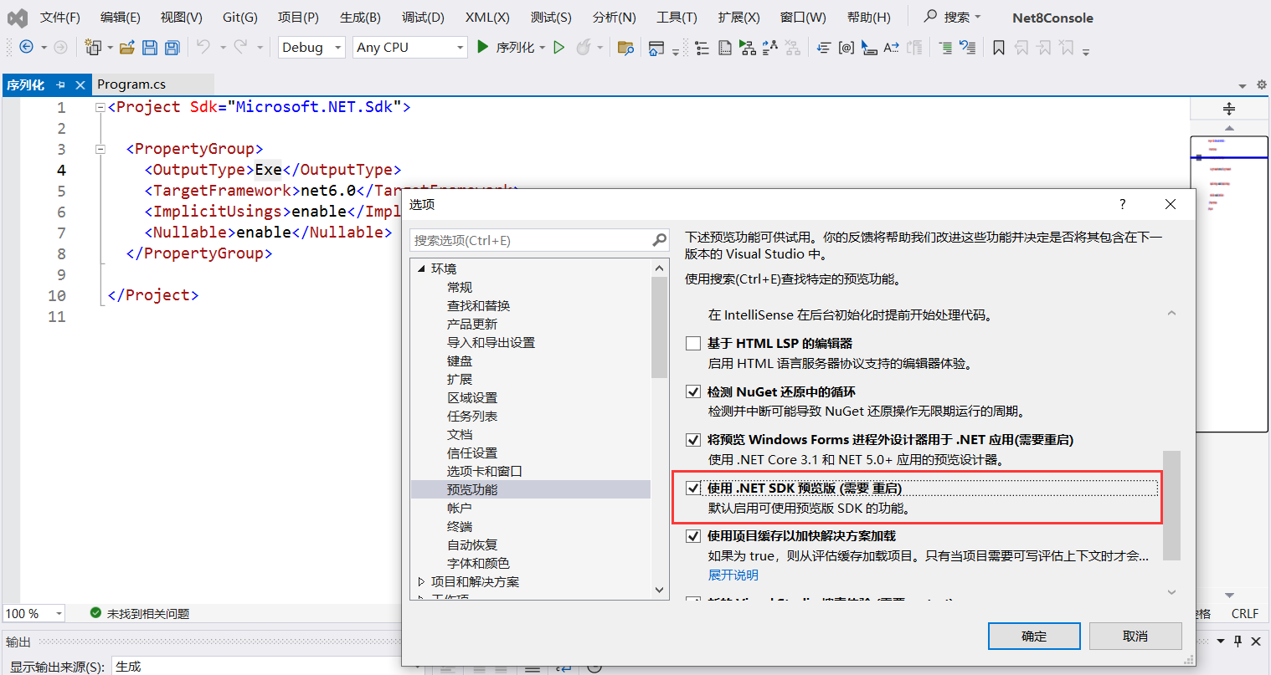The width and height of the screenshot is (1271, 675).
Task: Select 键盘 in the options tree
Action: pos(460,361)
